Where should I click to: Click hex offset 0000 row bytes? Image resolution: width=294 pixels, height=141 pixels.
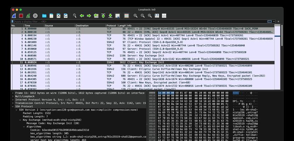pyautogui.click(x=193, y=93)
